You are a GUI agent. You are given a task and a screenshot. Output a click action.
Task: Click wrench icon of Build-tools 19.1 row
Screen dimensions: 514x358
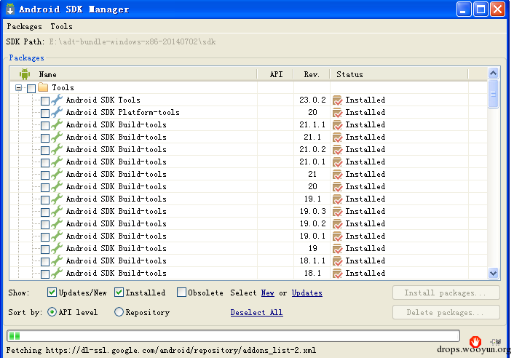pos(57,199)
